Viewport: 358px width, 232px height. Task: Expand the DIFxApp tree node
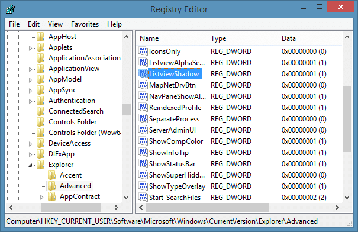30,154
